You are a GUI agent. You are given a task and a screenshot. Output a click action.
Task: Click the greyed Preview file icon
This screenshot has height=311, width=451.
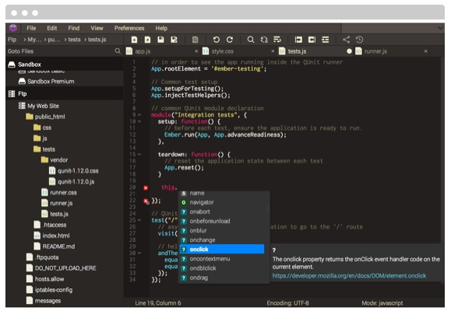click(195, 40)
